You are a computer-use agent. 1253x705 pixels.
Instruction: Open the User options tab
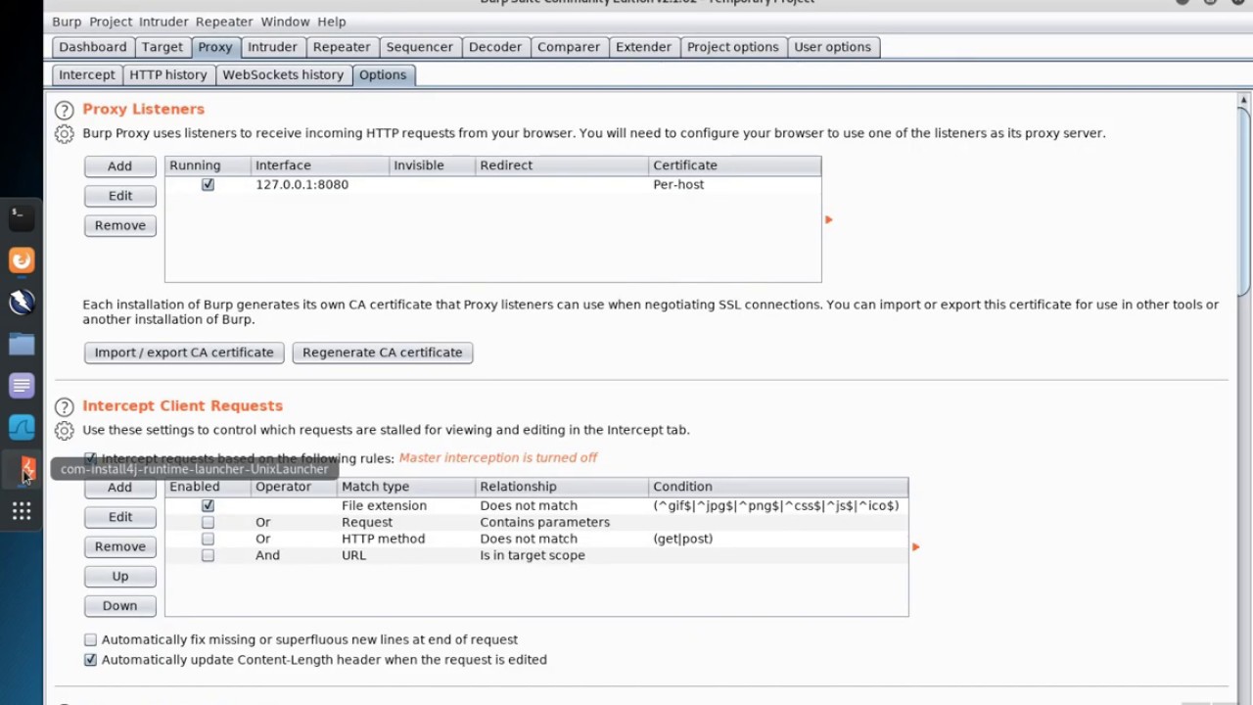832,47
